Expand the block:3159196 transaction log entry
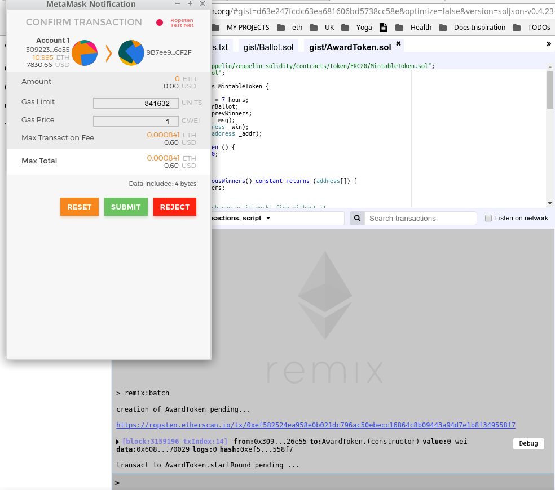This screenshot has width=555, height=490. [117, 442]
